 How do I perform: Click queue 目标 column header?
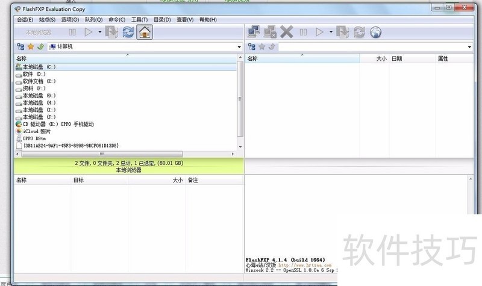[x=99, y=180]
